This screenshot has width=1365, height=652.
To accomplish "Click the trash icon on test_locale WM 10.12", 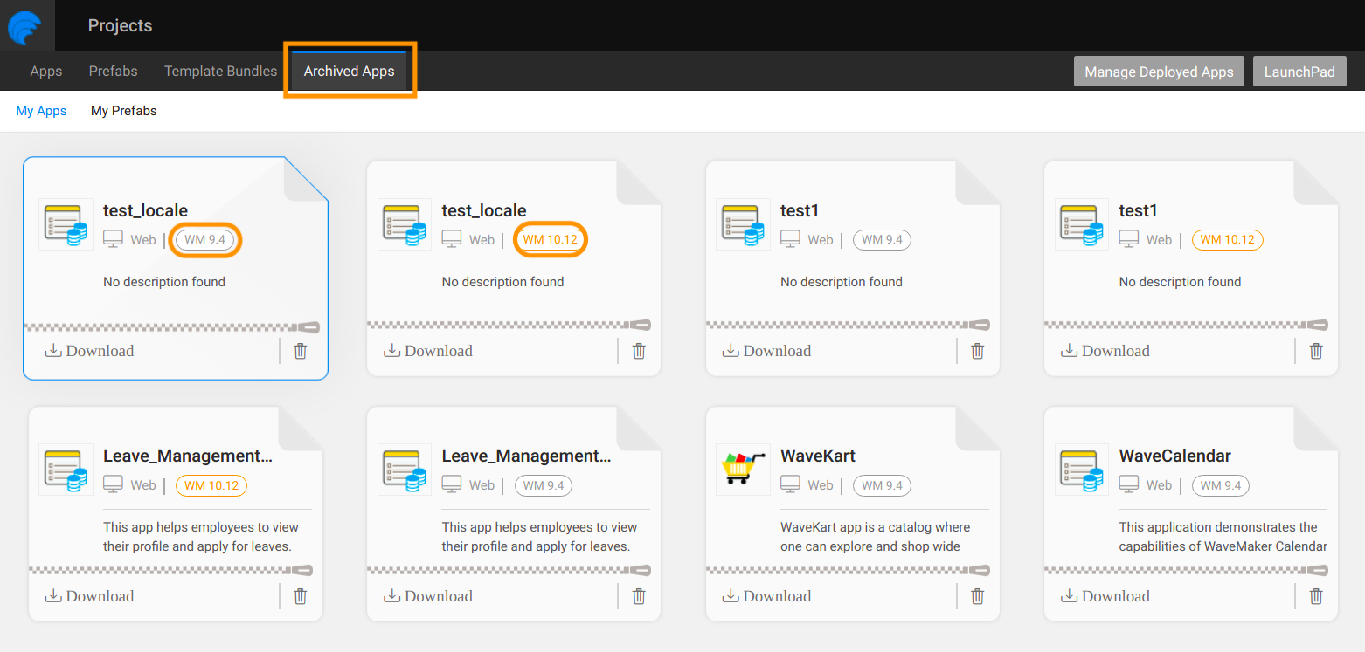I will pyautogui.click(x=638, y=350).
